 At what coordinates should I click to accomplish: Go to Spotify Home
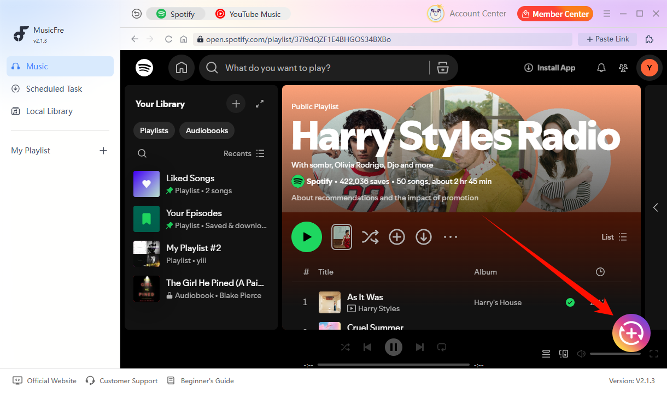click(182, 68)
